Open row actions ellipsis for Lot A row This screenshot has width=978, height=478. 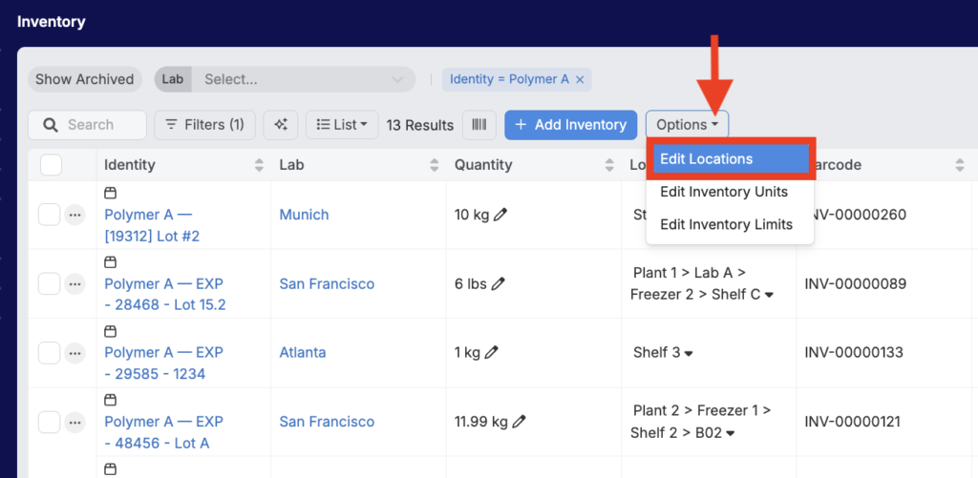tap(74, 422)
